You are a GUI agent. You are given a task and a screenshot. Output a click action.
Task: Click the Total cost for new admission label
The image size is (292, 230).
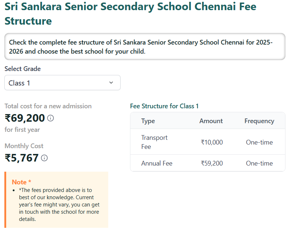pos(48,106)
